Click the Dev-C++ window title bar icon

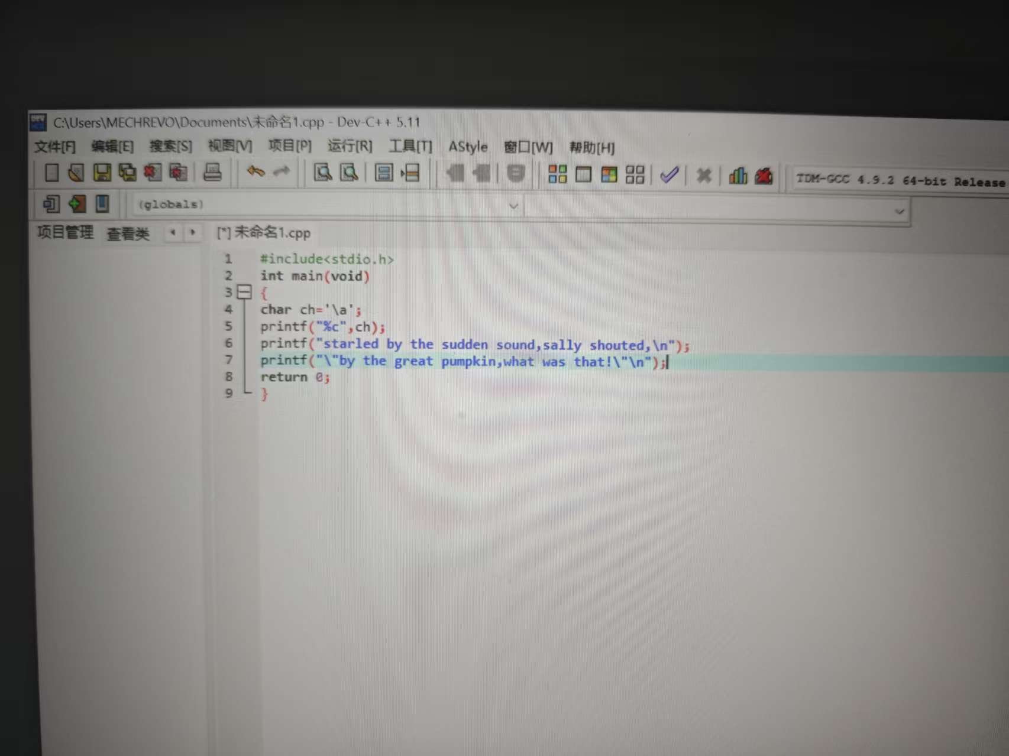click(x=38, y=122)
